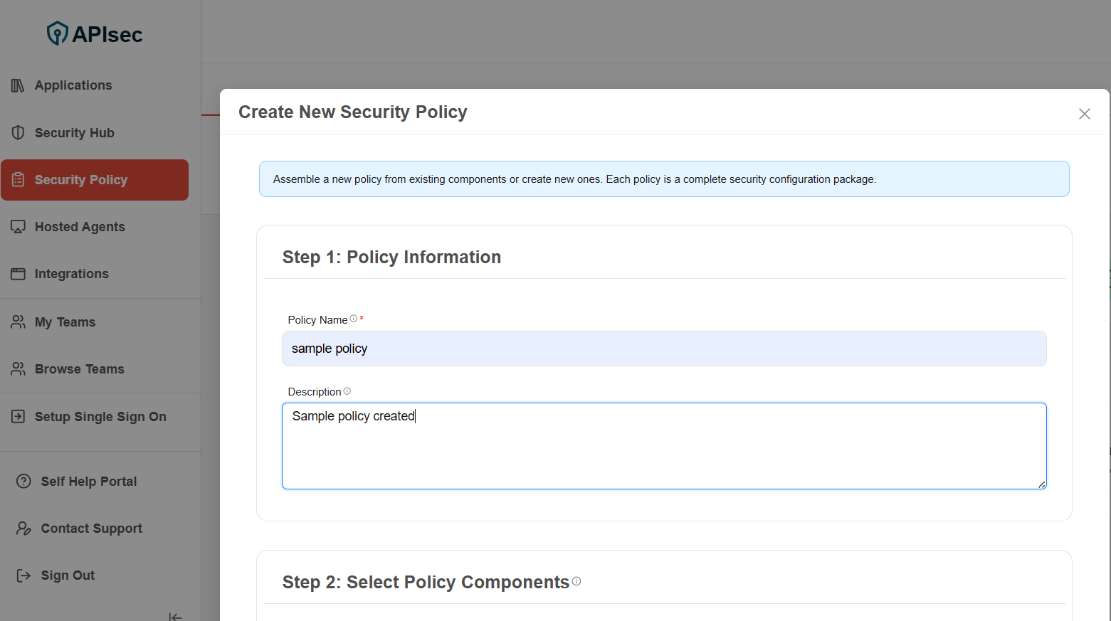Select the Browse Teams icon
1111x621 pixels.
coord(18,368)
